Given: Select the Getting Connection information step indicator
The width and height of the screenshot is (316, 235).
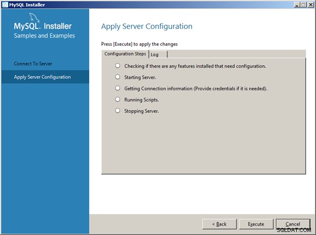Looking at the screenshot, I should [x=117, y=88].
